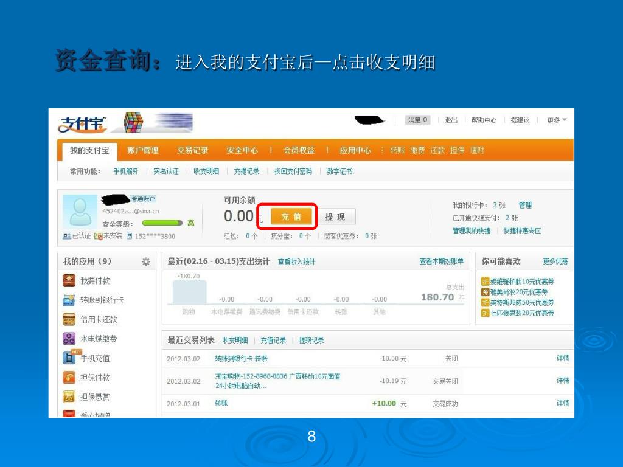Image resolution: width=623 pixels, height=467 pixels.
Task: Open 手机服务 in 常用功能
Action: pyautogui.click(x=125, y=171)
